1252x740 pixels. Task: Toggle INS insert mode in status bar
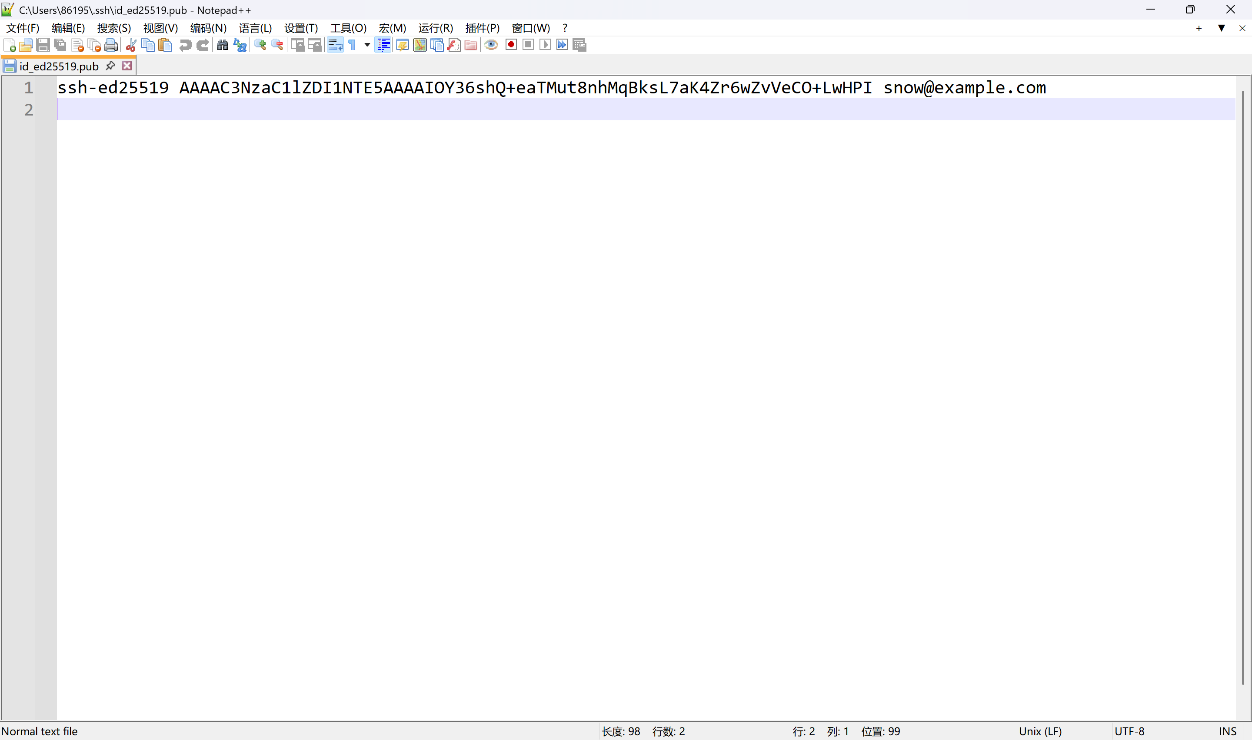click(1227, 731)
